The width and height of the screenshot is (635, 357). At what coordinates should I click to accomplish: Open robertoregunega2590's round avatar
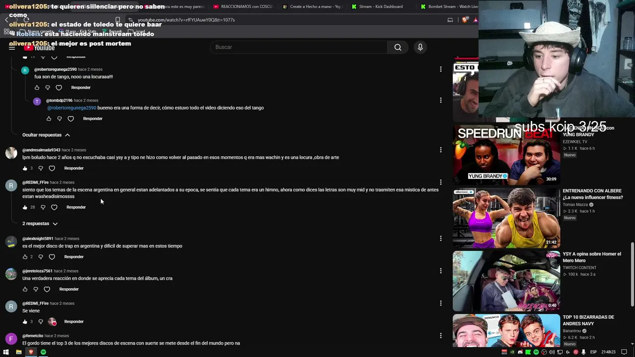coord(25,70)
